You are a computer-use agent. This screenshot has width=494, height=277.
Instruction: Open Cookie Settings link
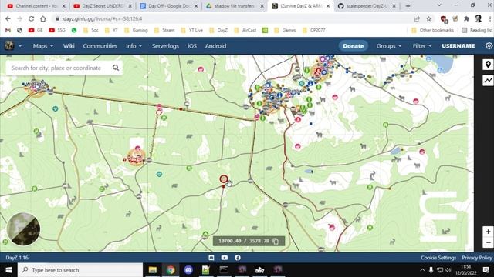tap(438, 258)
